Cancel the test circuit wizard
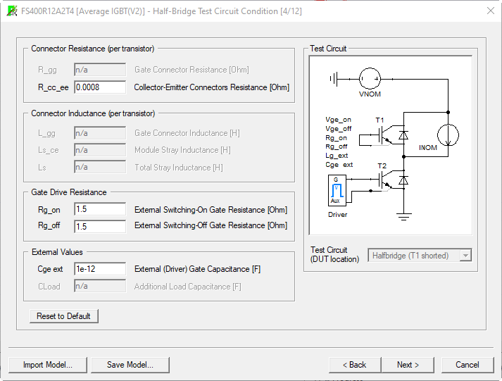Viewport: 502px width, 381px height. point(468,365)
